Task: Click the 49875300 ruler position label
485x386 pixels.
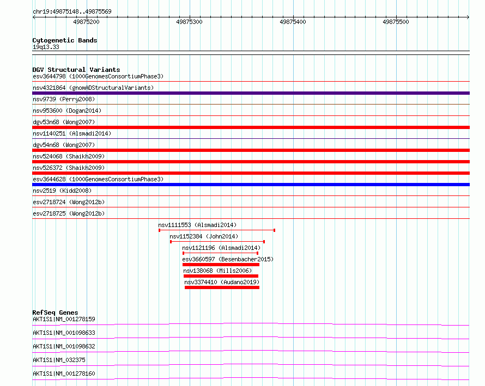Action: (x=189, y=22)
